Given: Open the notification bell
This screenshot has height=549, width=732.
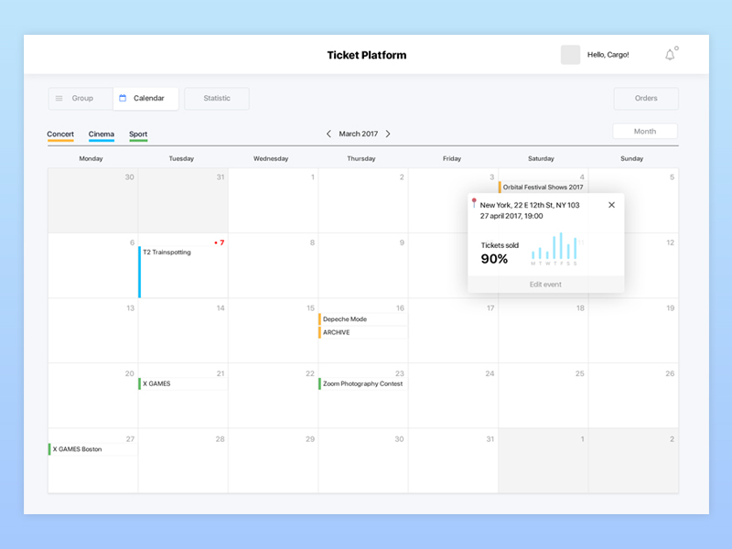Looking at the screenshot, I should [x=670, y=55].
